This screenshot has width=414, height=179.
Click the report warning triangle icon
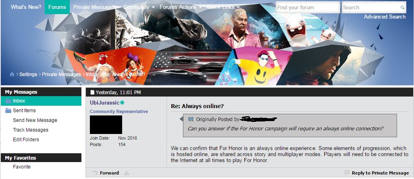(127, 173)
